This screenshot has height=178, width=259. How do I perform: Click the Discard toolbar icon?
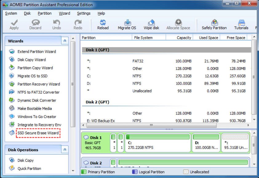(35, 22)
